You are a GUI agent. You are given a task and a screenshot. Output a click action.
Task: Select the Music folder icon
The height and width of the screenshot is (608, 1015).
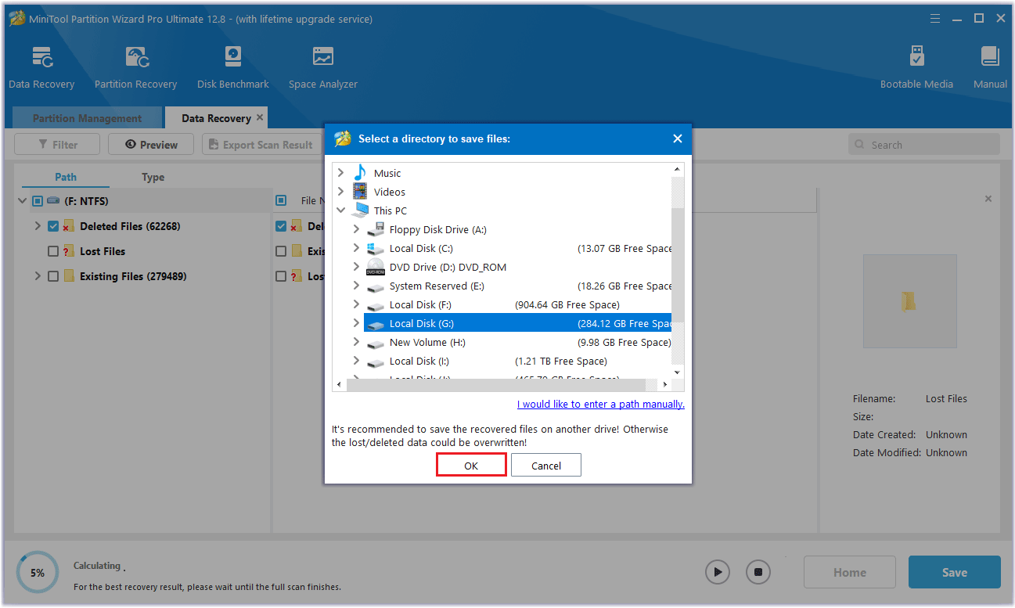(359, 173)
